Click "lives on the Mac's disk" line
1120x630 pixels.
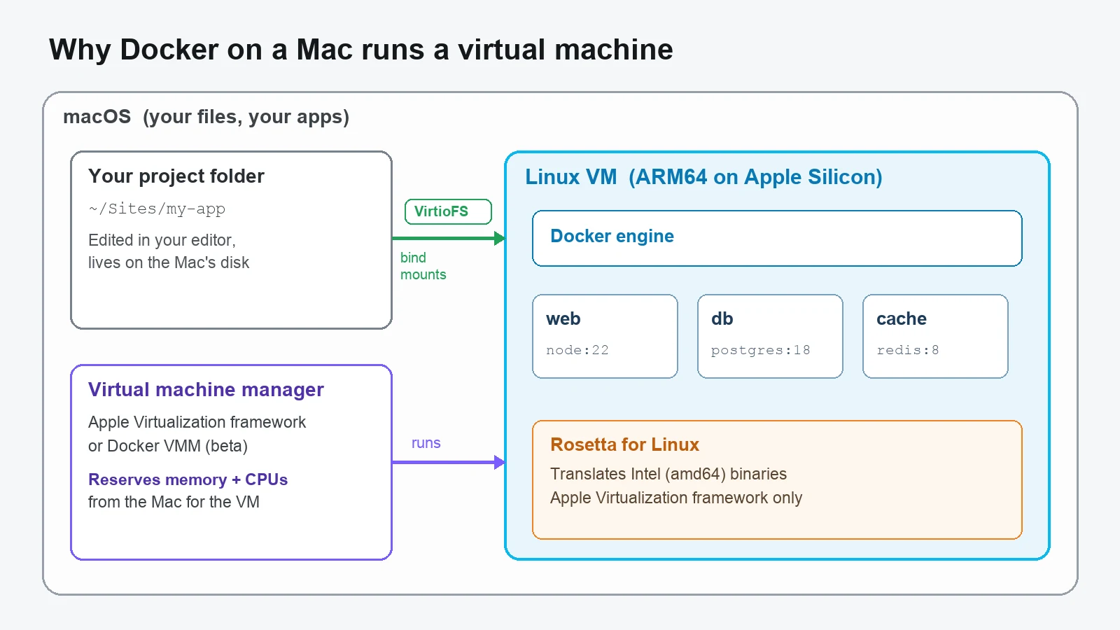click(x=169, y=262)
